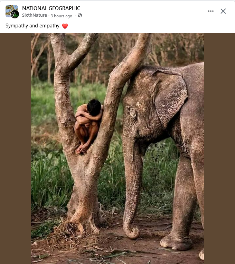Click the public audience globe icon
The image size is (235, 264).
pos(80,16)
